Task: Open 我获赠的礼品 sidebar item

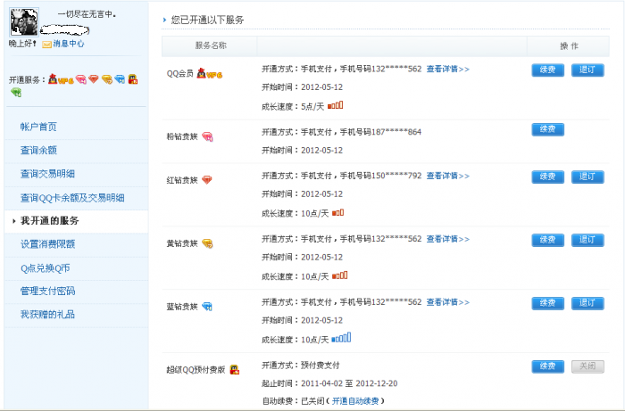Action: click(x=47, y=315)
